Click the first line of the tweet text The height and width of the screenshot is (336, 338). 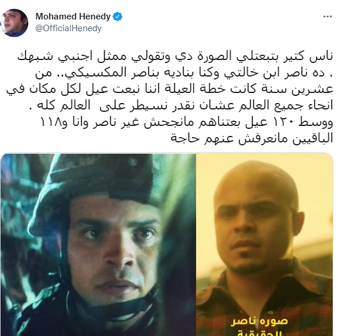coord(175,57)
